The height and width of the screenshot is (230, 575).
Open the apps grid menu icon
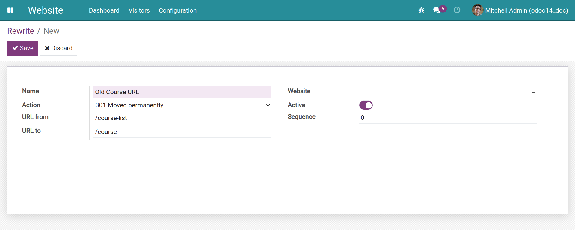[x=10, y=10]
